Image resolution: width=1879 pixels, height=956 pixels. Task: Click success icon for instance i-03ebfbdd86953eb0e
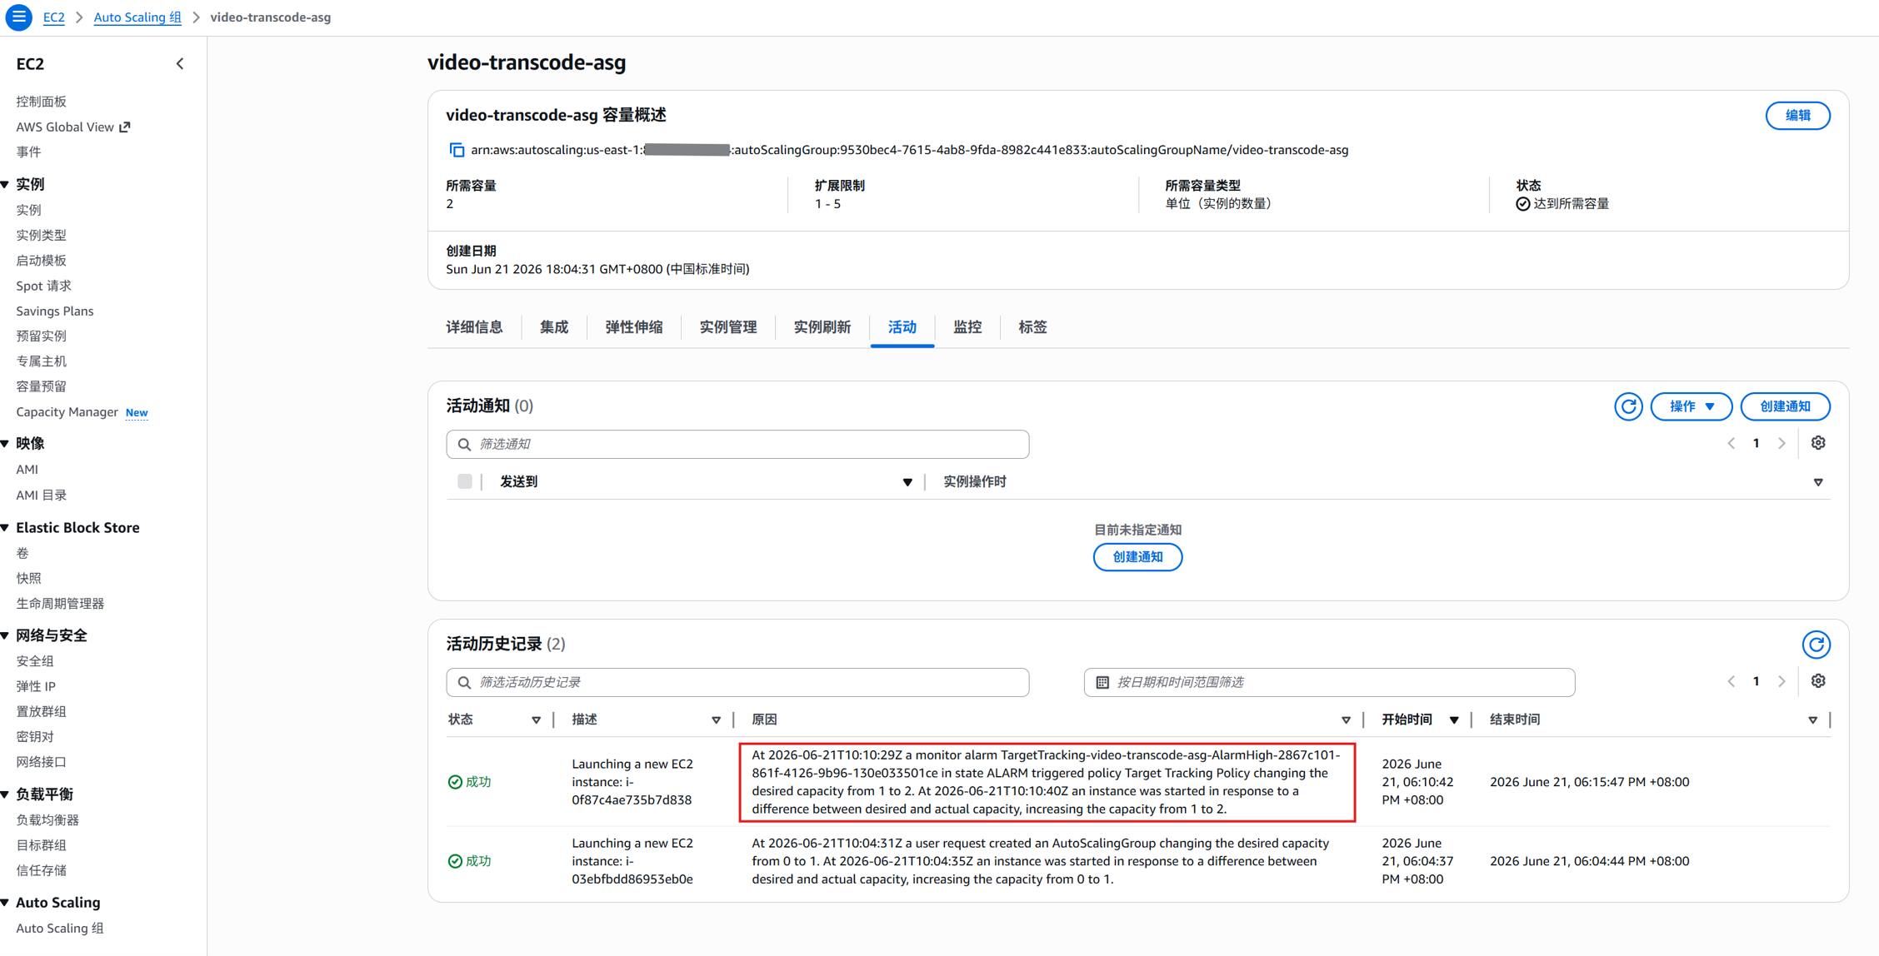[x=455, y=861]
